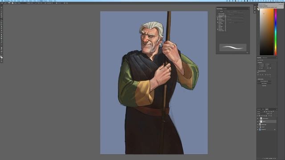
Task: Click the Create new layer icon
Action: click(x=273, y=158)
